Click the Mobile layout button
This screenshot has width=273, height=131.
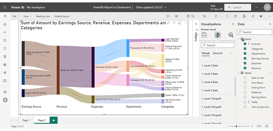point(62,16)
